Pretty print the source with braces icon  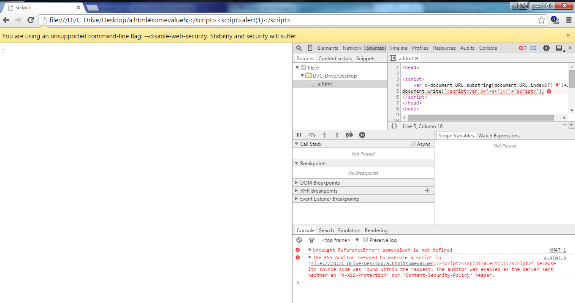pos(394,126)
